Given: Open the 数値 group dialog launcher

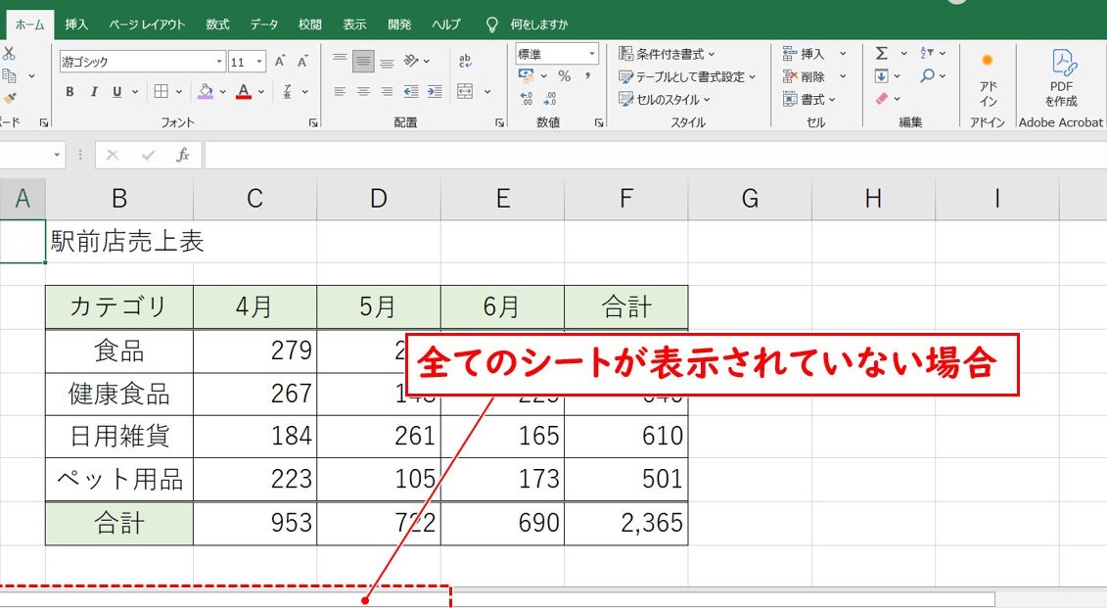Looking at the screenshot, I should coord(599,122).
